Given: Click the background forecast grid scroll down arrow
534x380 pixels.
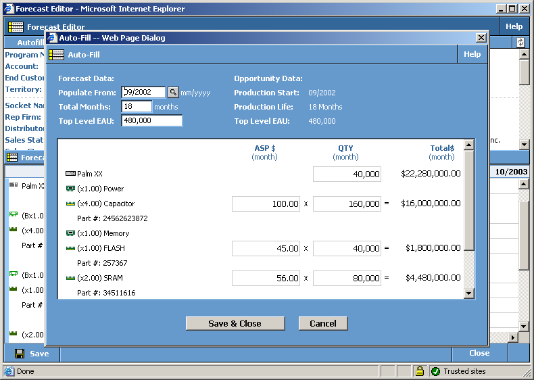Looking at the screenshot, I should 524,326.
